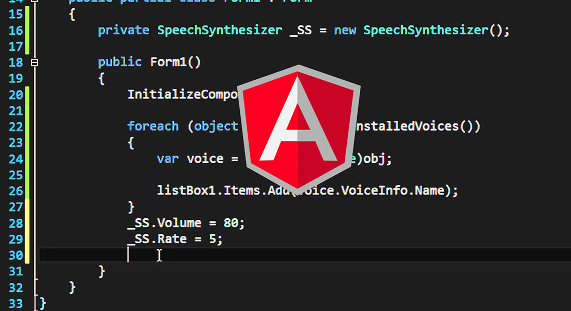Click the 'new' keyword on line 16
Screen dimensions: 571x311
tap(345, 31)
